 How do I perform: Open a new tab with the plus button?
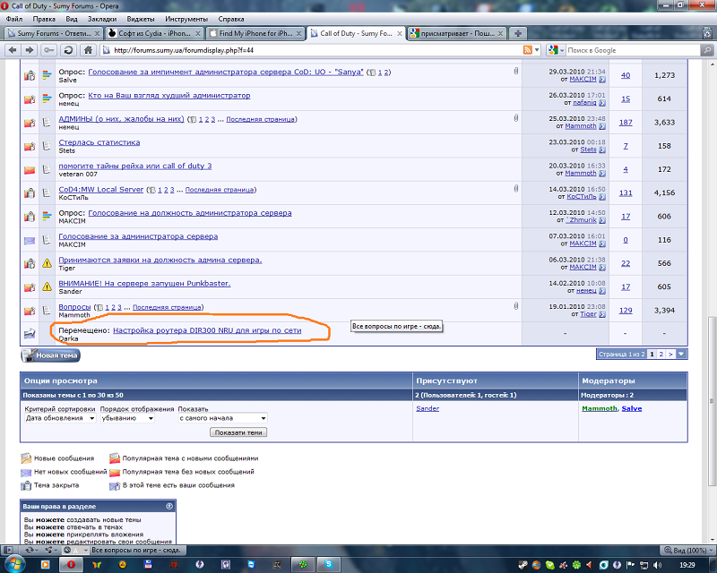tap(519, 33)
